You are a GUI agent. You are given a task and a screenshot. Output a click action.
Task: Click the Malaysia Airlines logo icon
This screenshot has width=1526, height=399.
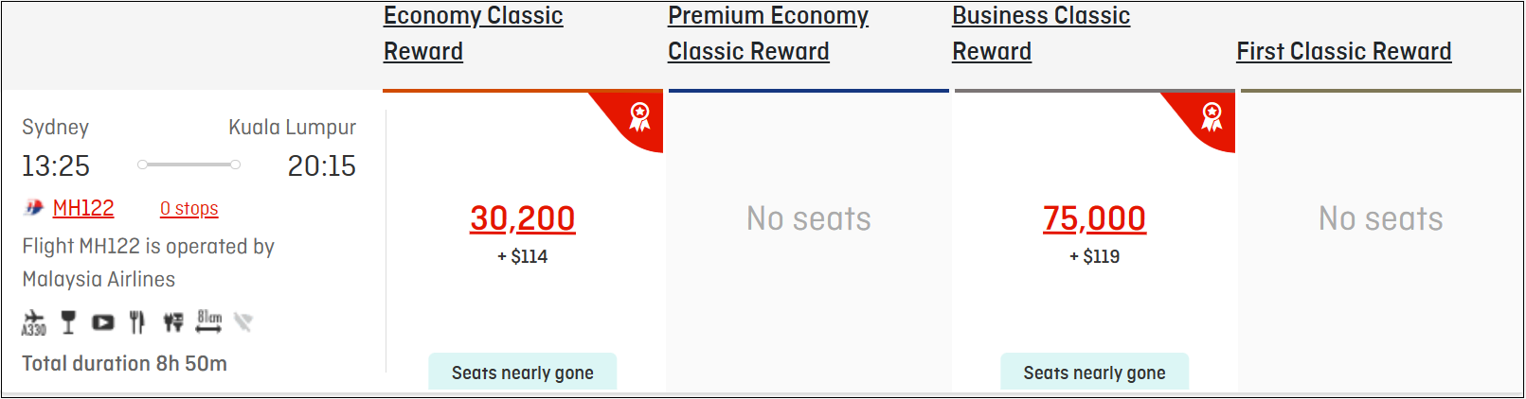(x=34, y=208)
